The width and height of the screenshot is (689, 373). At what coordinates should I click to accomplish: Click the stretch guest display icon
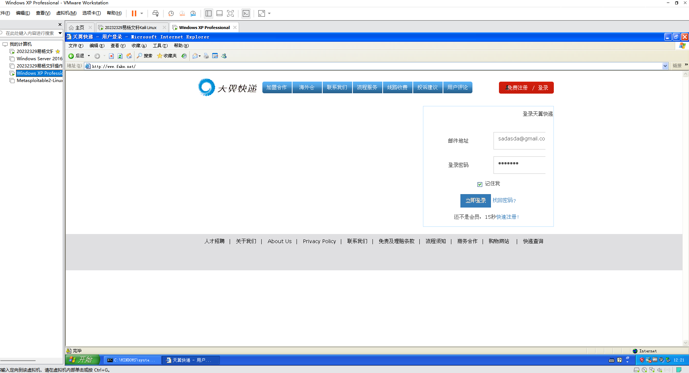(262, 13)
